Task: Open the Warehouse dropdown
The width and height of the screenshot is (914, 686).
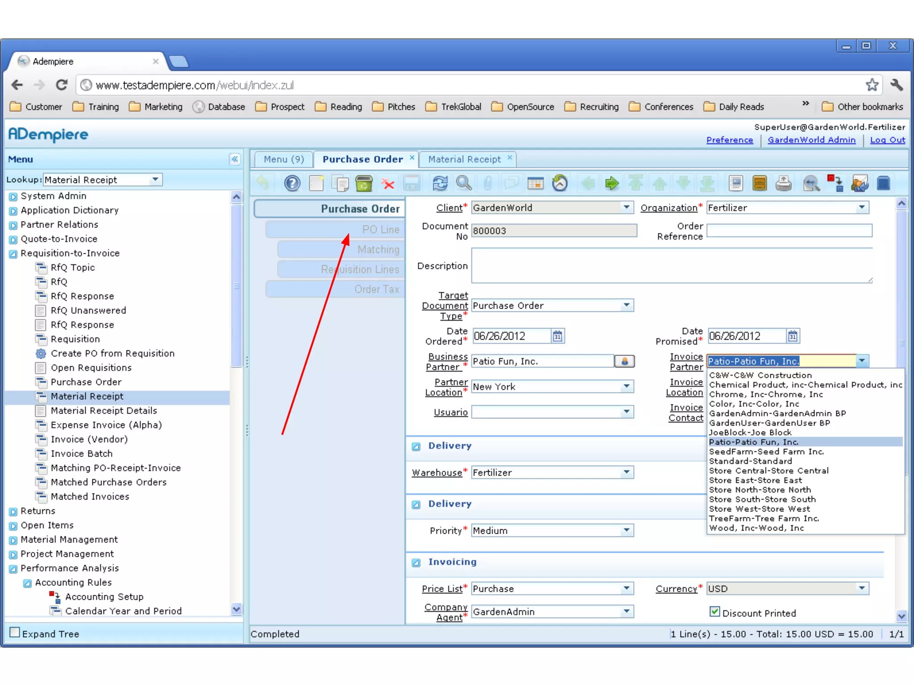Action: [627, 473]
